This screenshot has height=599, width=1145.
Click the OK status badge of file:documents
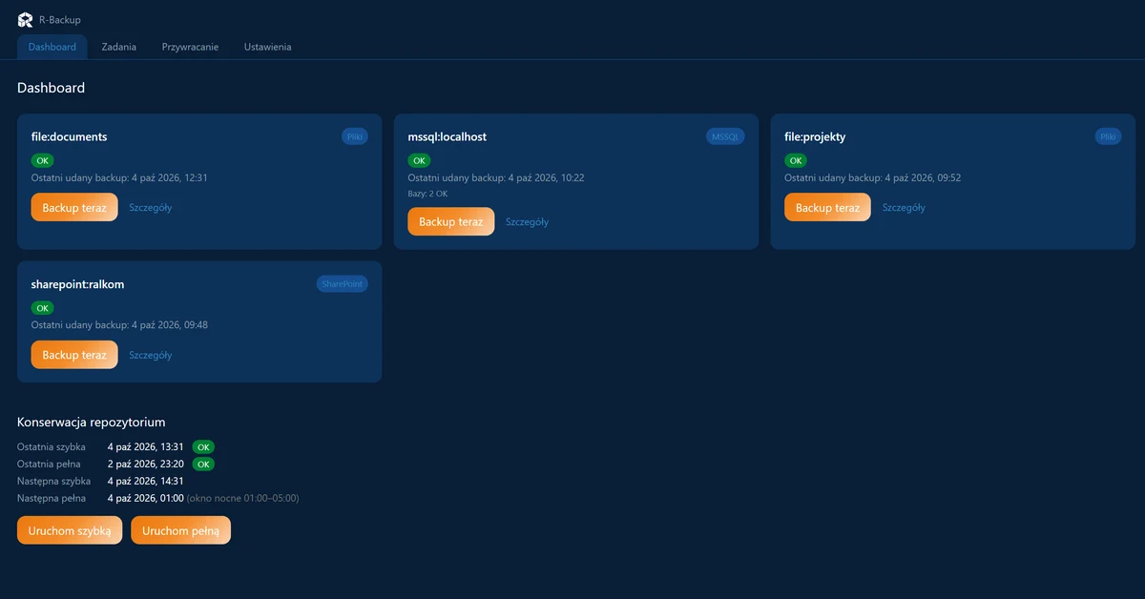pos(43,160)
